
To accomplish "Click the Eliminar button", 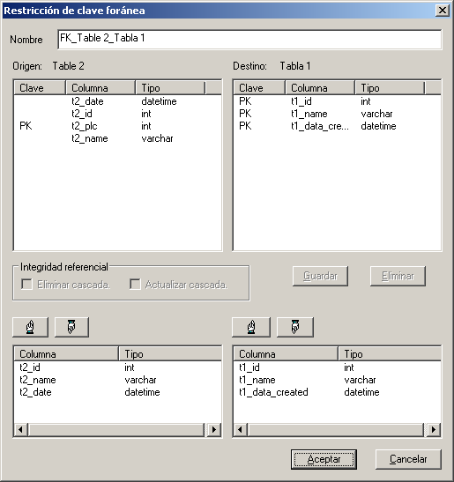I will (398, 276).
